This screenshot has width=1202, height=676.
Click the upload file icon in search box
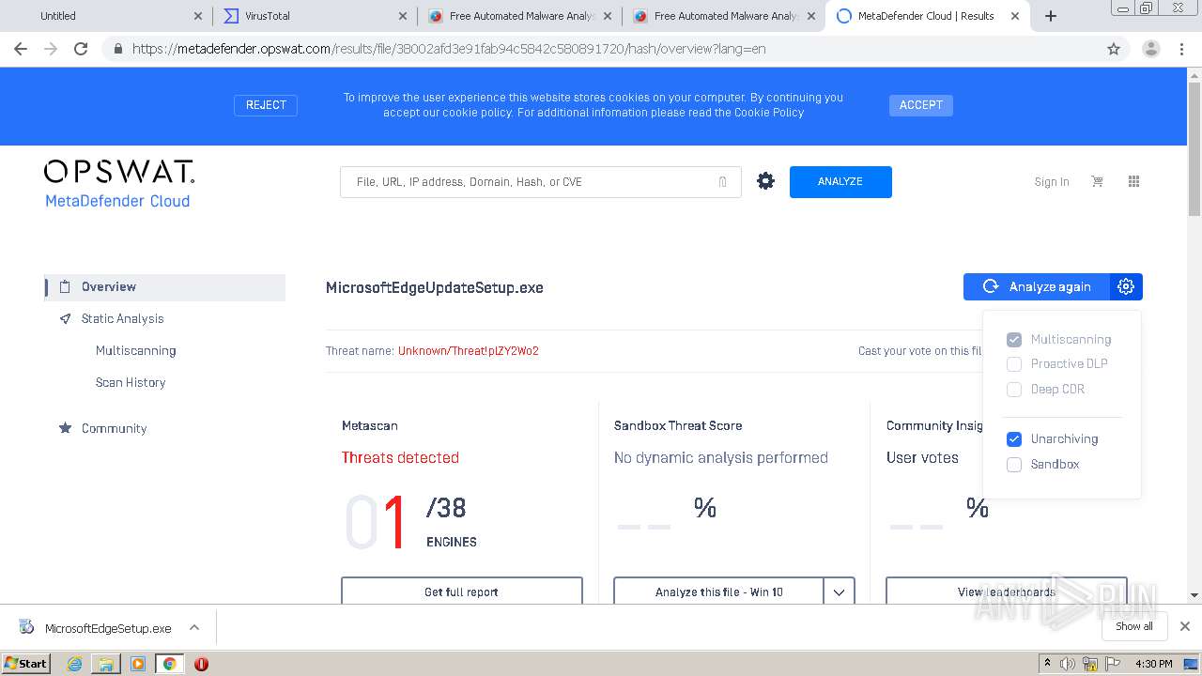(722, 182)
